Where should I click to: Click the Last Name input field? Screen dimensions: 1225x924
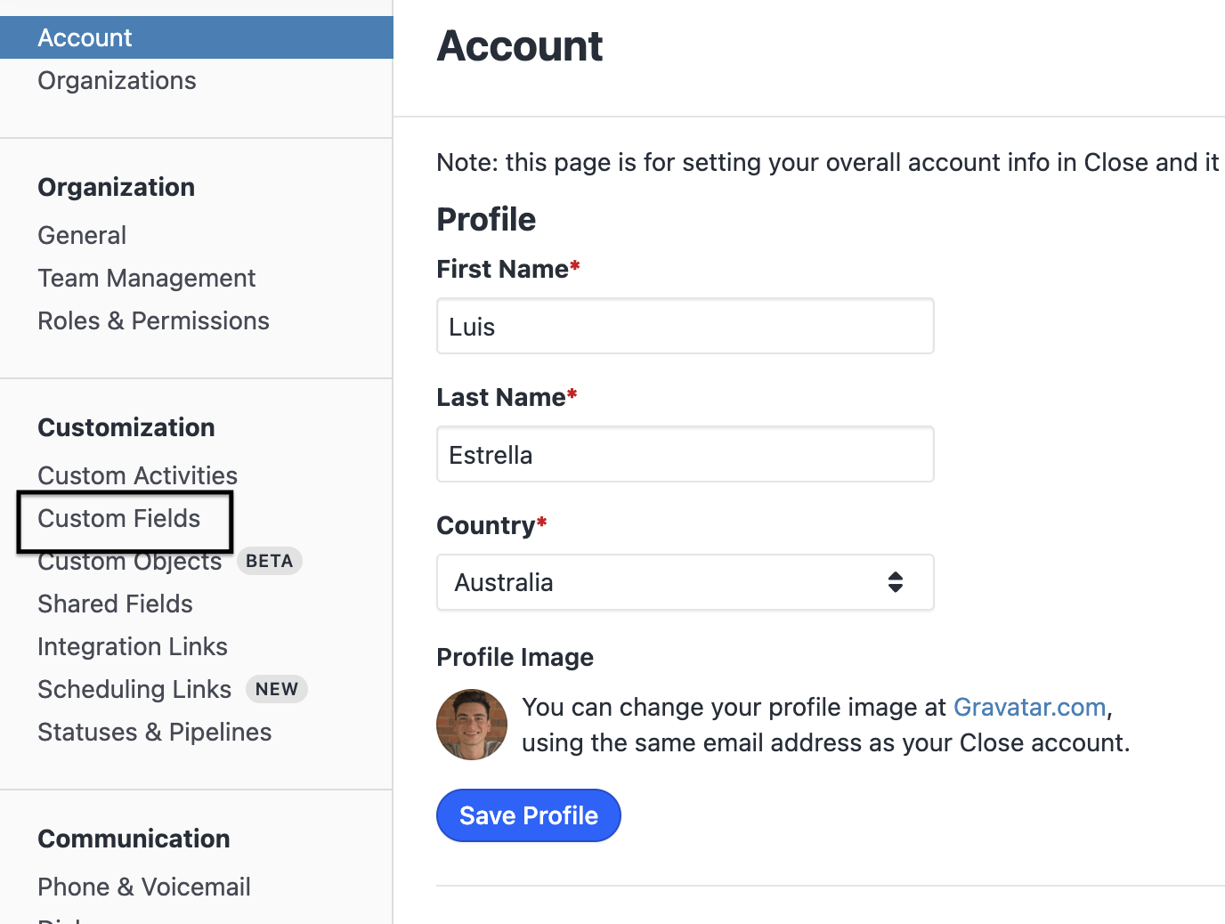(x=684, y=455)
